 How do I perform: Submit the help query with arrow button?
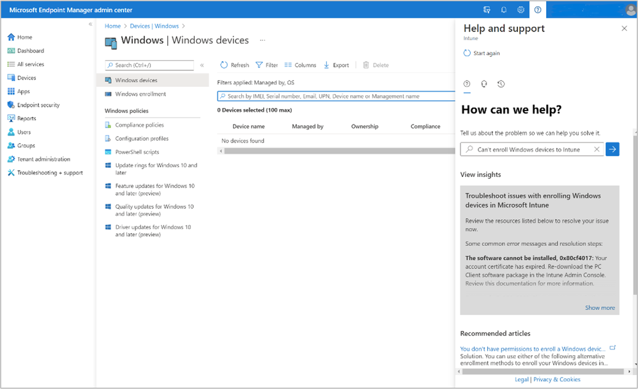[612, 149]
